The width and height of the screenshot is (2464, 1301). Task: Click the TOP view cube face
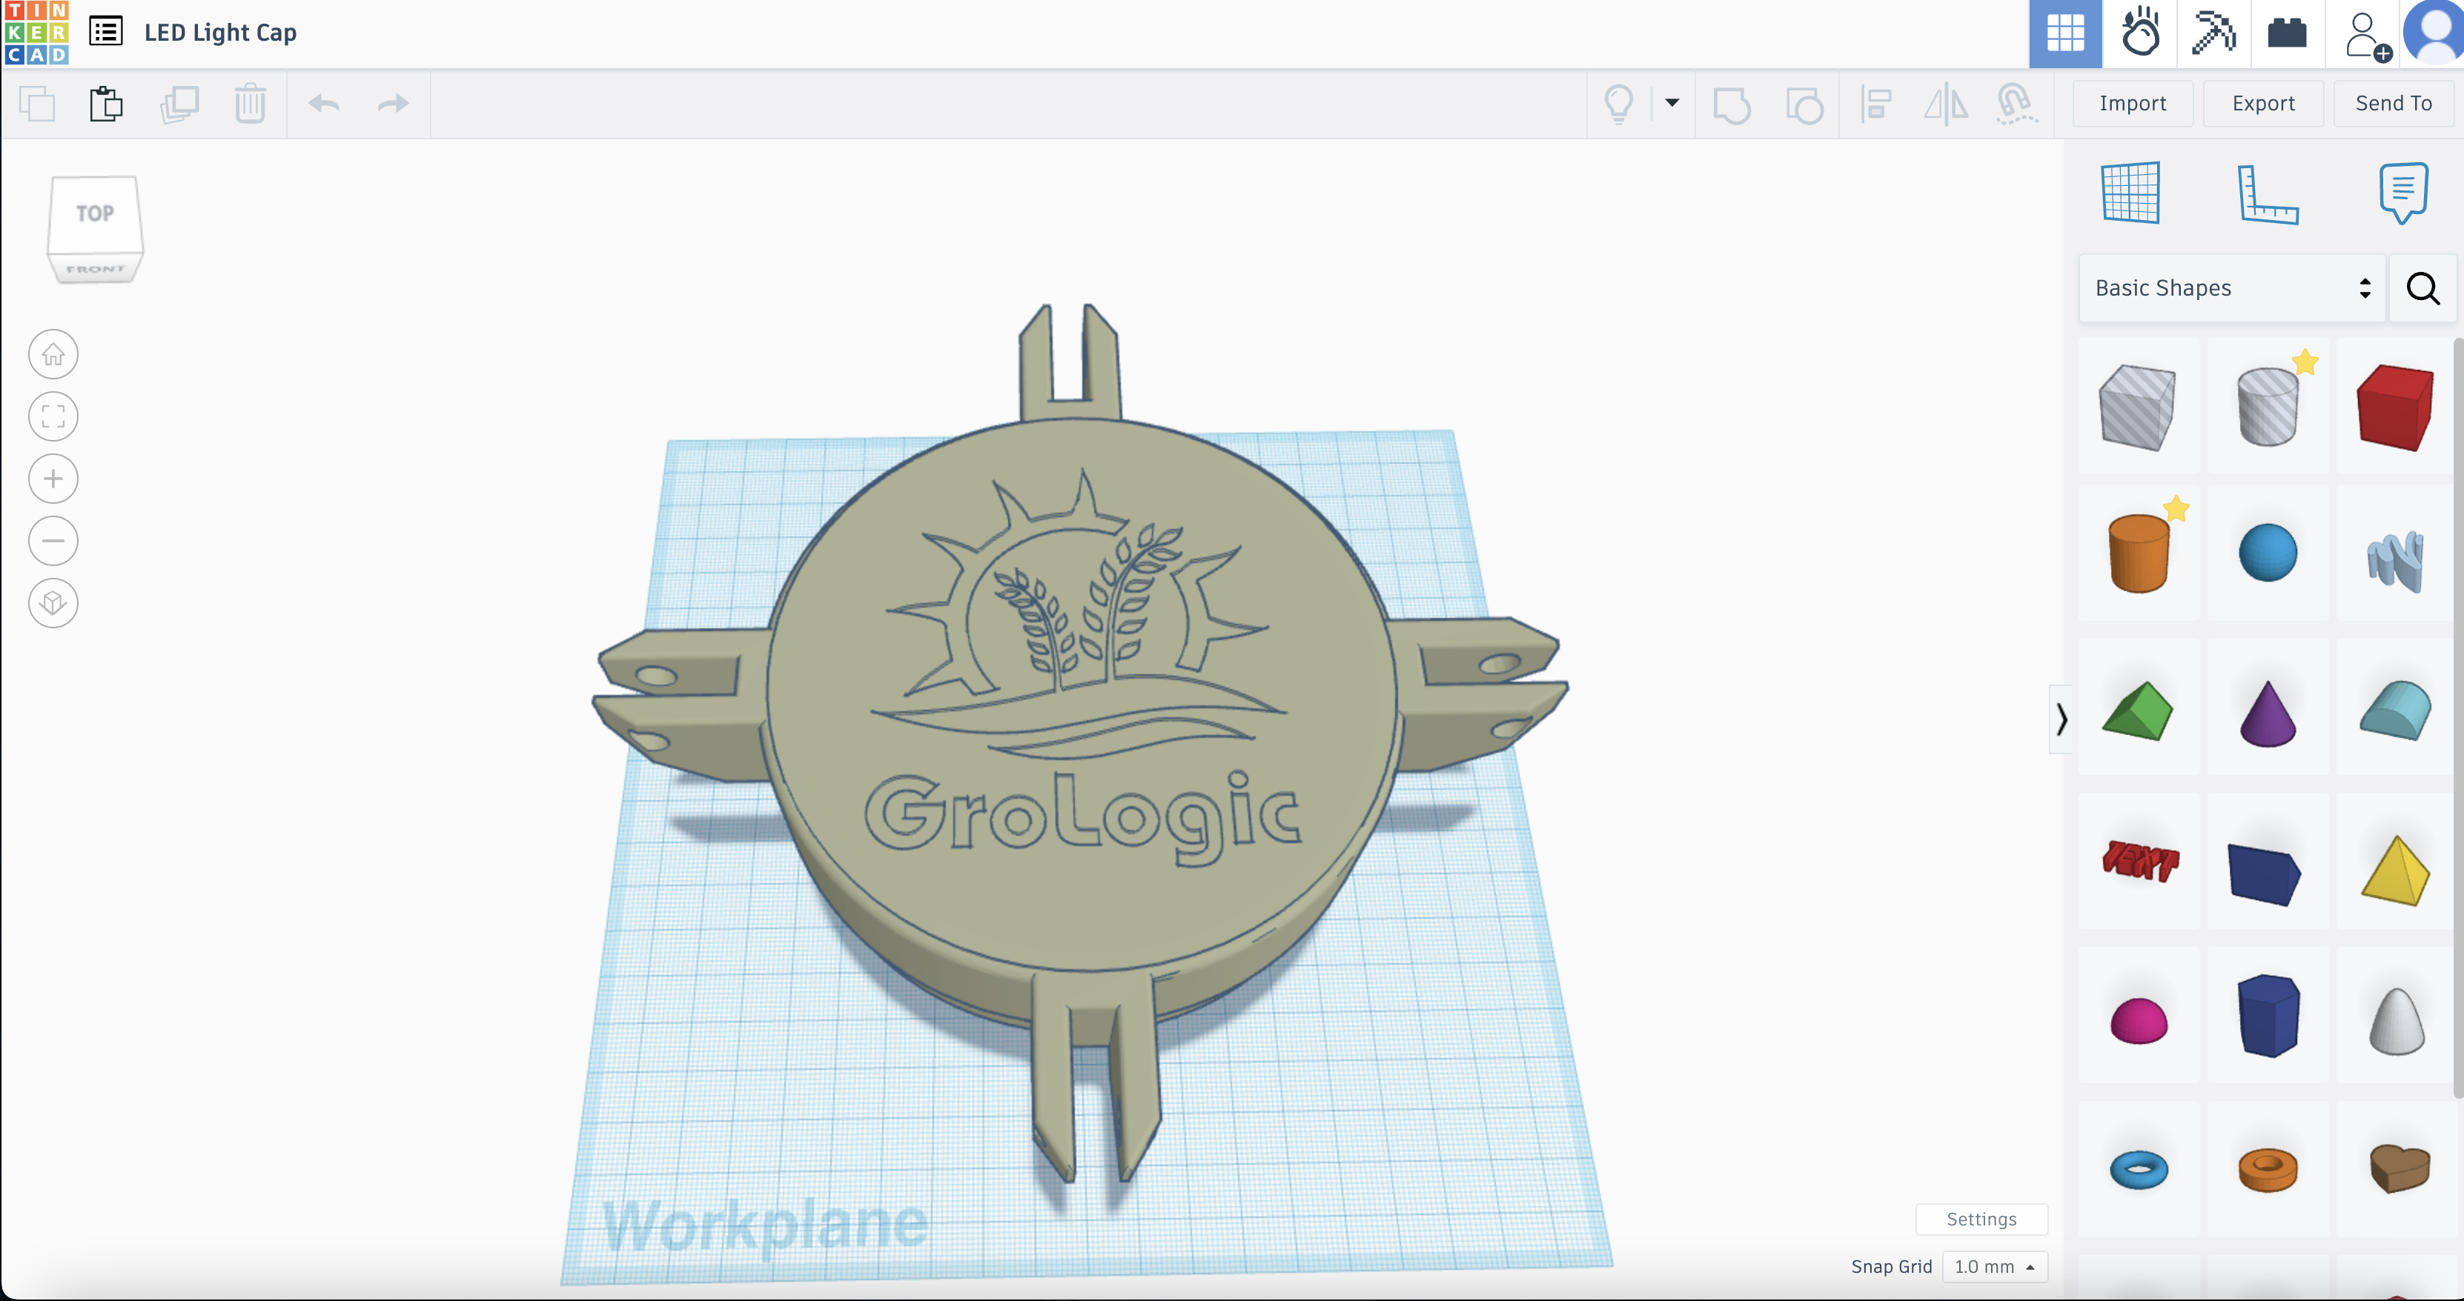point(95,213)
